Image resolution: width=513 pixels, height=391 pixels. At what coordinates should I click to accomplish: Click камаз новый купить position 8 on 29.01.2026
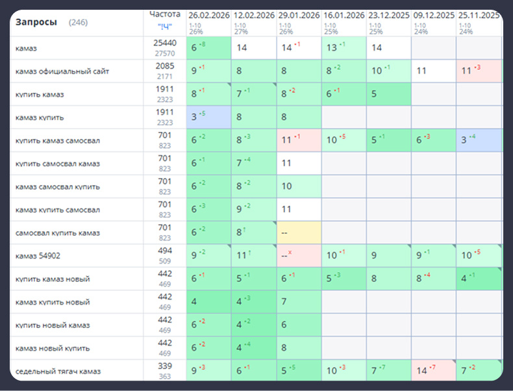pyautogui.click(x=299, y=347)
